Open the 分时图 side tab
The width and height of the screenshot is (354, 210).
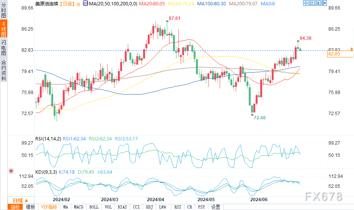click(x=3, y=10)
